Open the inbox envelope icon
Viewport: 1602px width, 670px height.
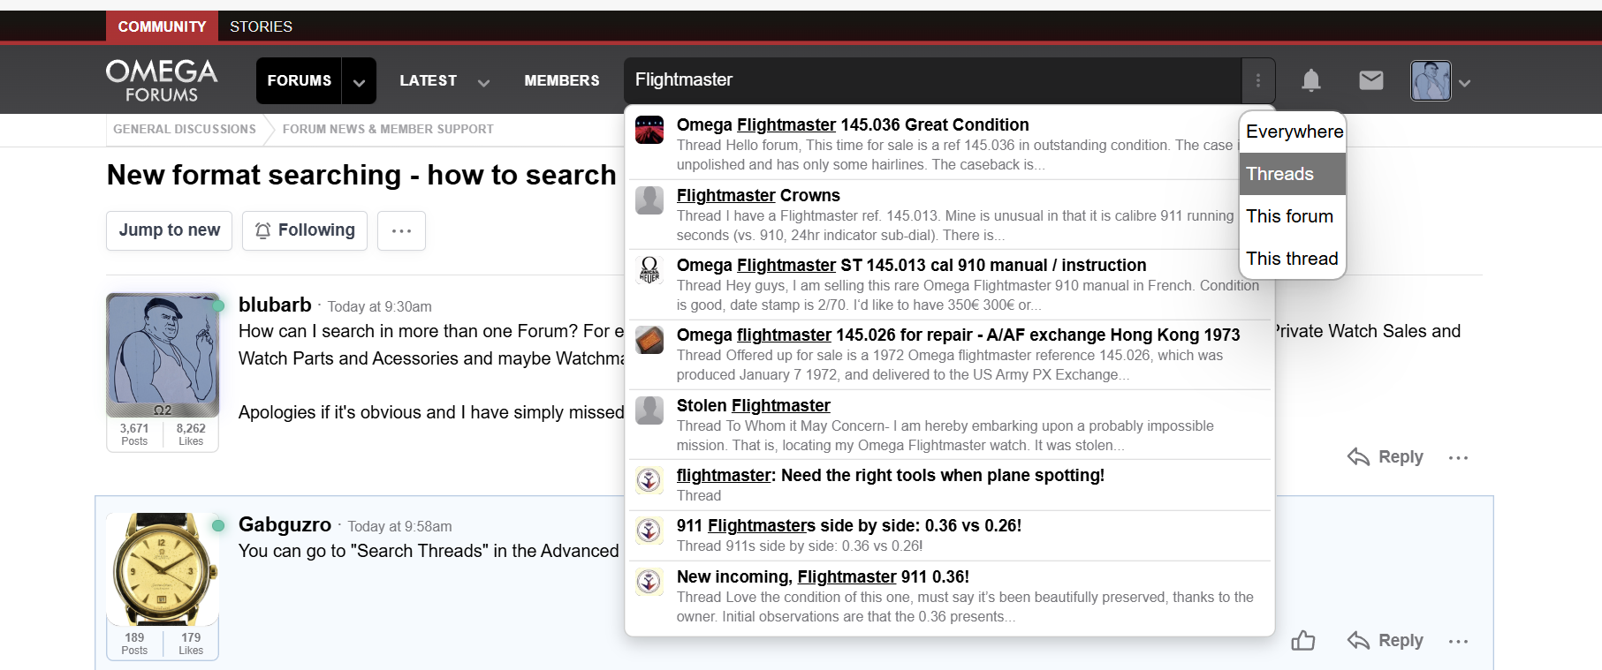point(1370,81)
